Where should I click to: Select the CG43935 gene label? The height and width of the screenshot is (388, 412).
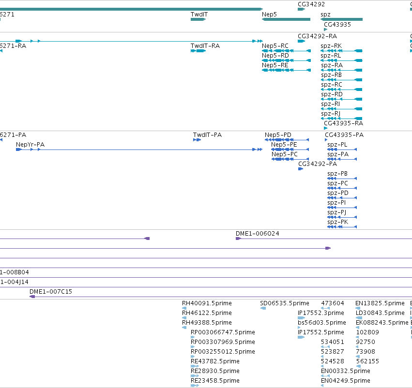tap(337, 25)
